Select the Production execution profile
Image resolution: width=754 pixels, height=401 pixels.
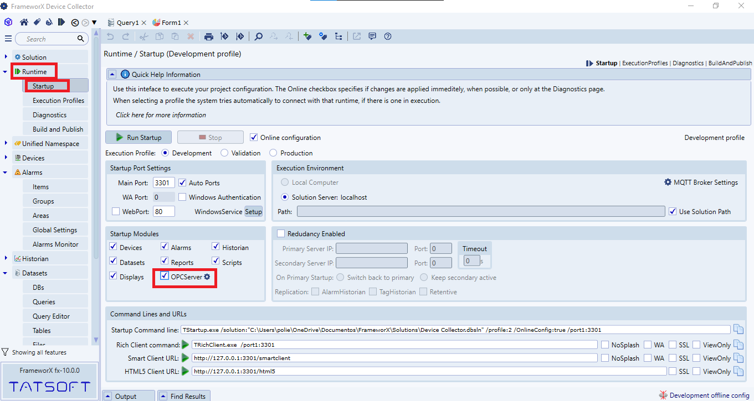273,153
